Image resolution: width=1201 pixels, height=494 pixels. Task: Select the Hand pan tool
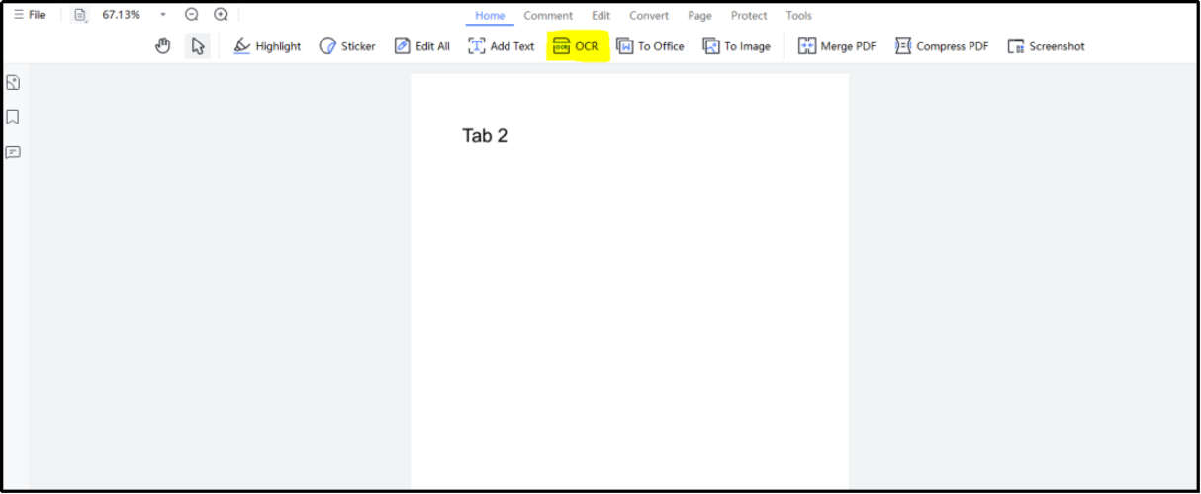164,46
